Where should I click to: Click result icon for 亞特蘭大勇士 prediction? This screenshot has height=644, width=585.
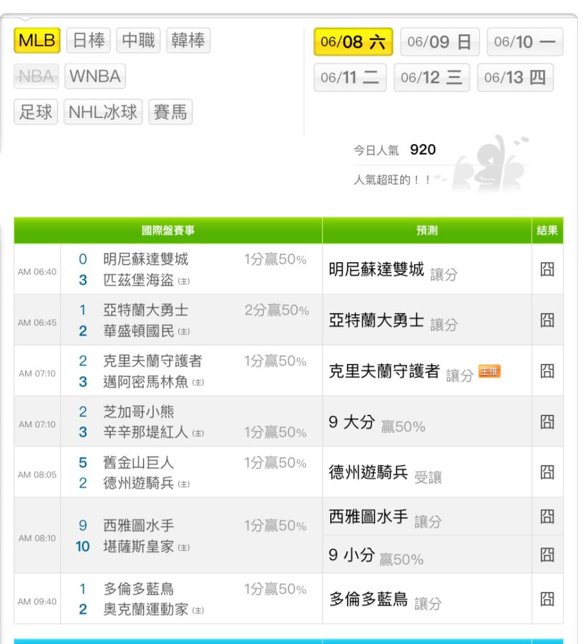pyautogui.click(x=547, y=320)
